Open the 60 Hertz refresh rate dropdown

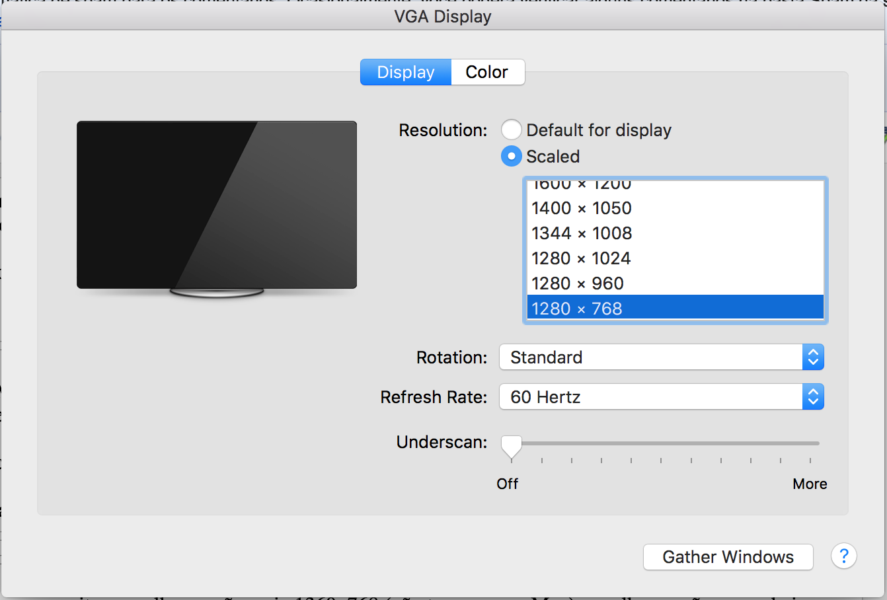coord(662,397)
